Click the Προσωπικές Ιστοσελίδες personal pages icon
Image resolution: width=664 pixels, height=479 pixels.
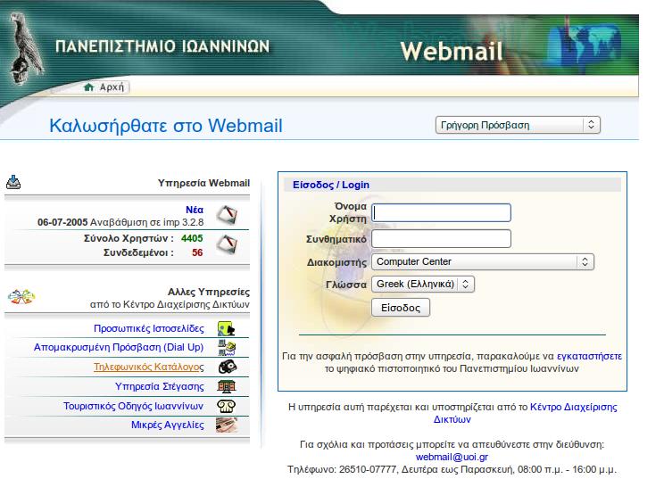click(226, 328)
